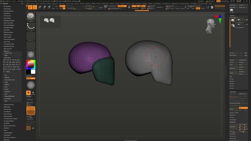Toggle visibility eye of second subtool
The width and height of the screenshot is (251, 141).
coord(247,24)
